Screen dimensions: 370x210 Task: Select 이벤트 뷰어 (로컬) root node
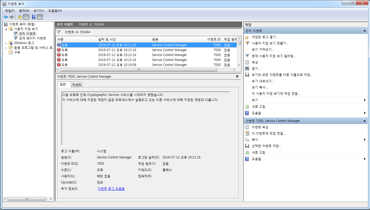(22, 24)
